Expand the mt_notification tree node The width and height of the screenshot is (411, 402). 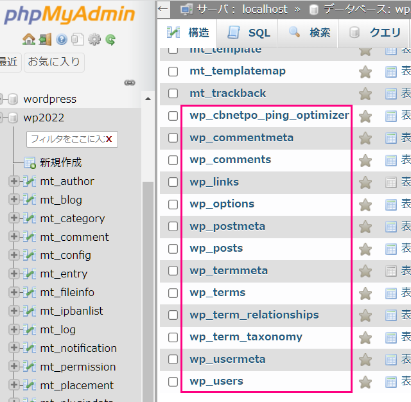coord(14,348)
